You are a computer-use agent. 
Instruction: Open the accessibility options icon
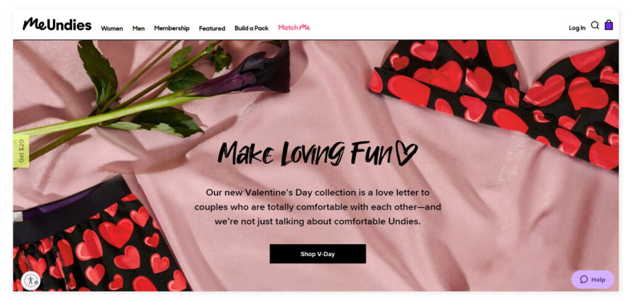[31, 281]
